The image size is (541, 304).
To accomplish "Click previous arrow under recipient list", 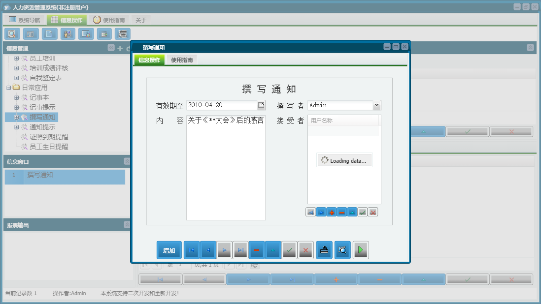I will pyautogui.click(x=311, y=212).
